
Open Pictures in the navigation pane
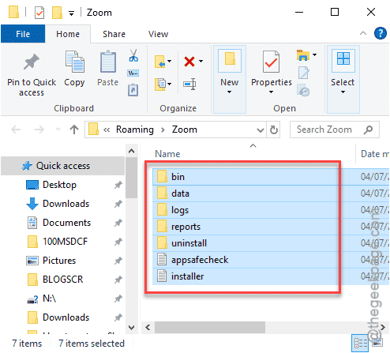(59, 261)
